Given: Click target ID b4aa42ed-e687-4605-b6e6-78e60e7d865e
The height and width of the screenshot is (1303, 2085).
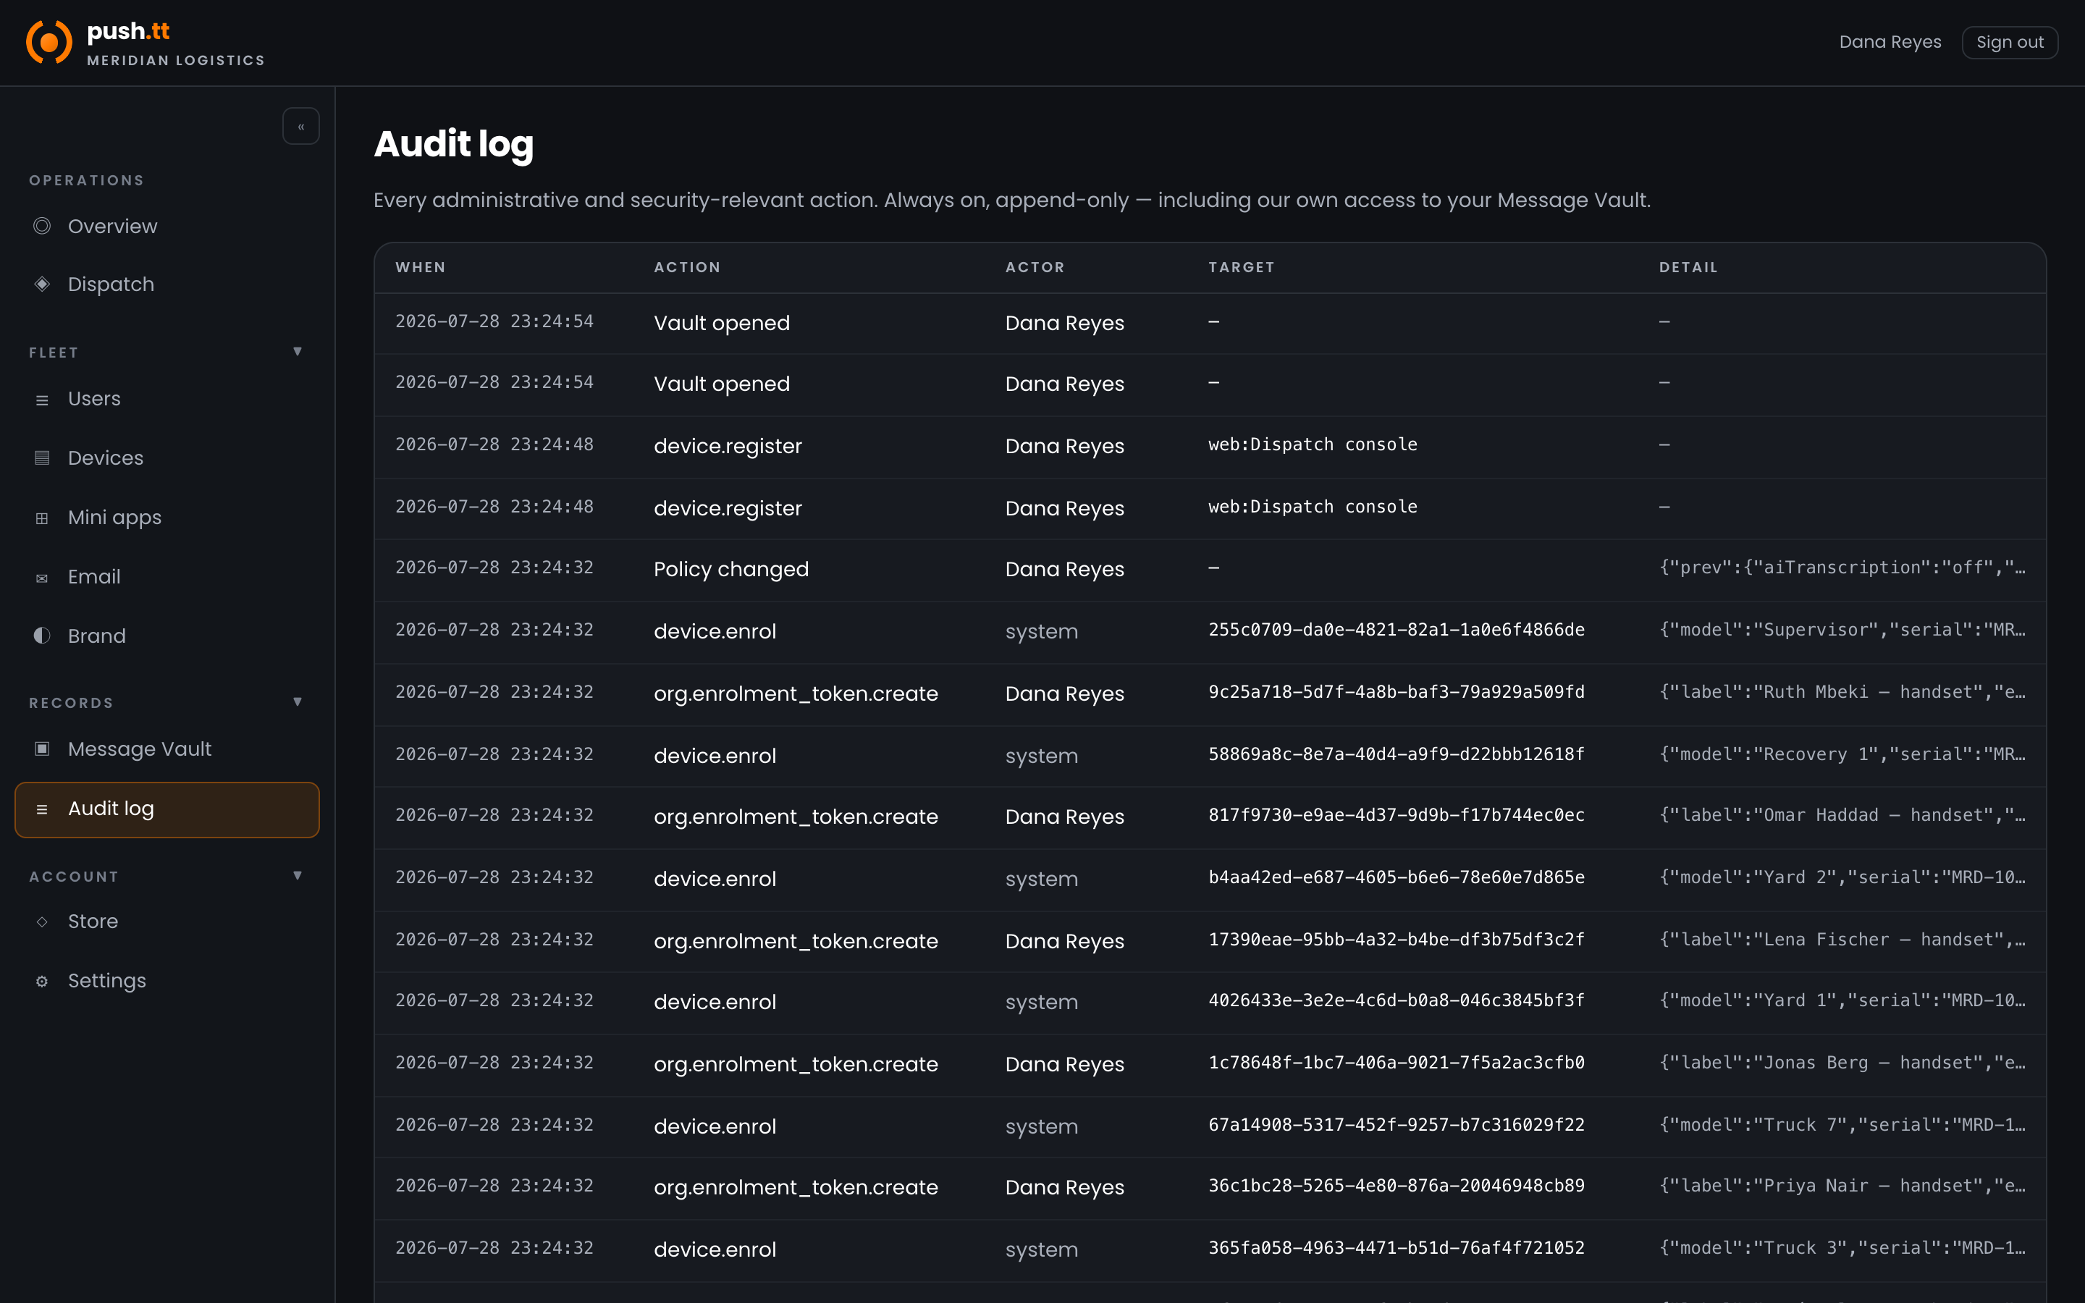Looking at the screenshot, I should [x=1396, y=877].
